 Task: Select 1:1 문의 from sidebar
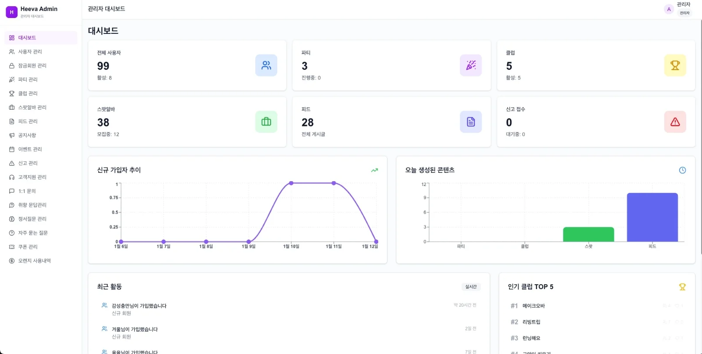coord(41,191)
